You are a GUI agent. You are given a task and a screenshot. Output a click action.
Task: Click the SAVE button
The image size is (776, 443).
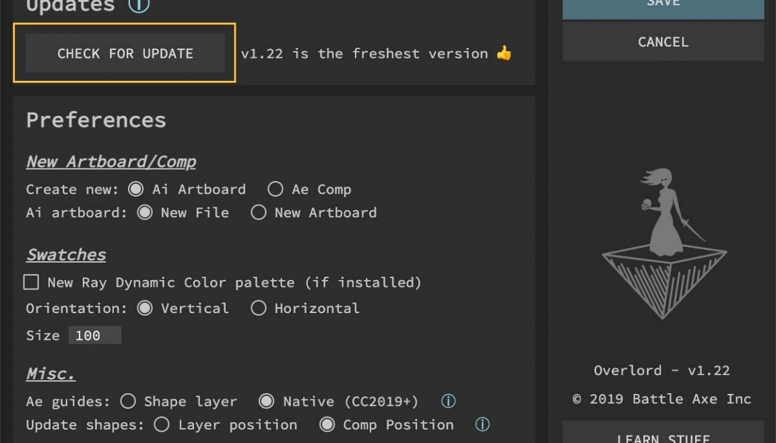pos(663,5)
